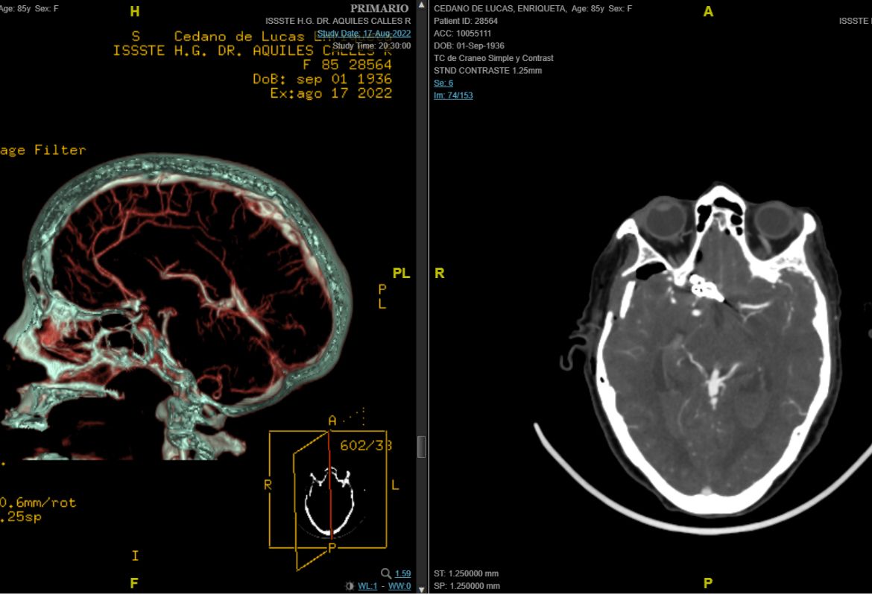872x595 pixels.
Task: Click the scrollbar down arrow
Action: [x=421, y=589]
